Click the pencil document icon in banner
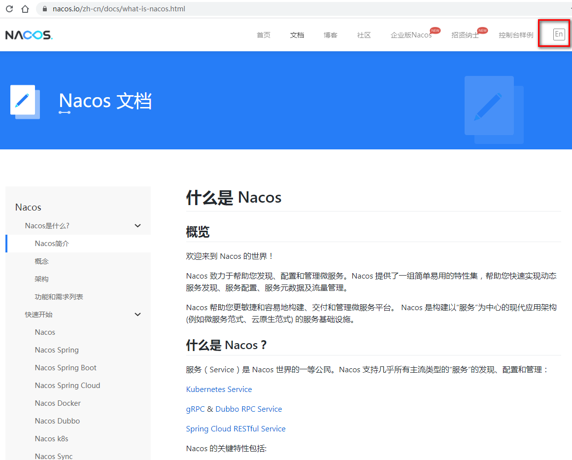Screen dimensions: 572x460 point(25,102)
